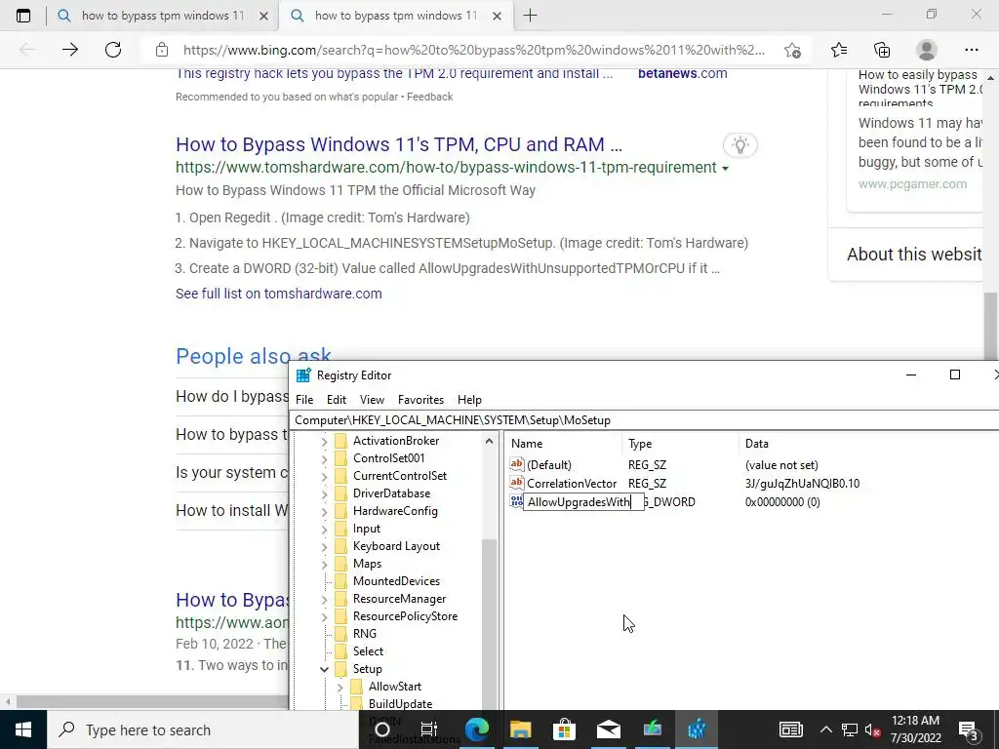Open the tomshardware URL dropdown arrow
Image resolution: width=999 pixels, height=749 pixels.
(725, 169)
